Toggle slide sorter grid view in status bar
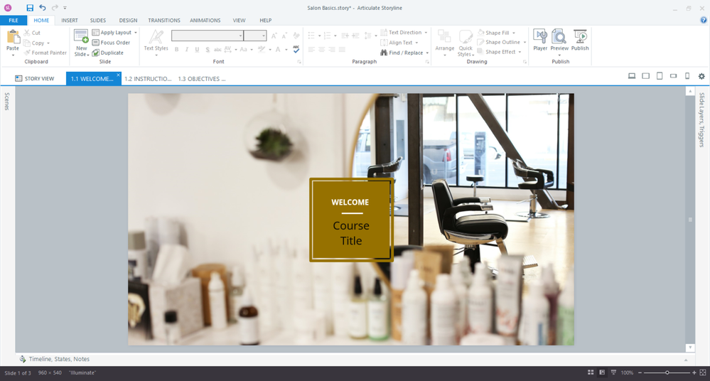The height and width of the screenshot is (381, 710). (x=590, y=372)
